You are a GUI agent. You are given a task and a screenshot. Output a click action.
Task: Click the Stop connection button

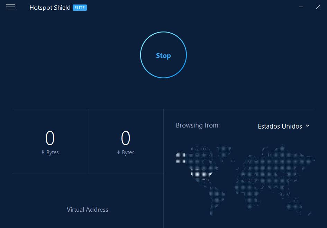pos(163,55)
